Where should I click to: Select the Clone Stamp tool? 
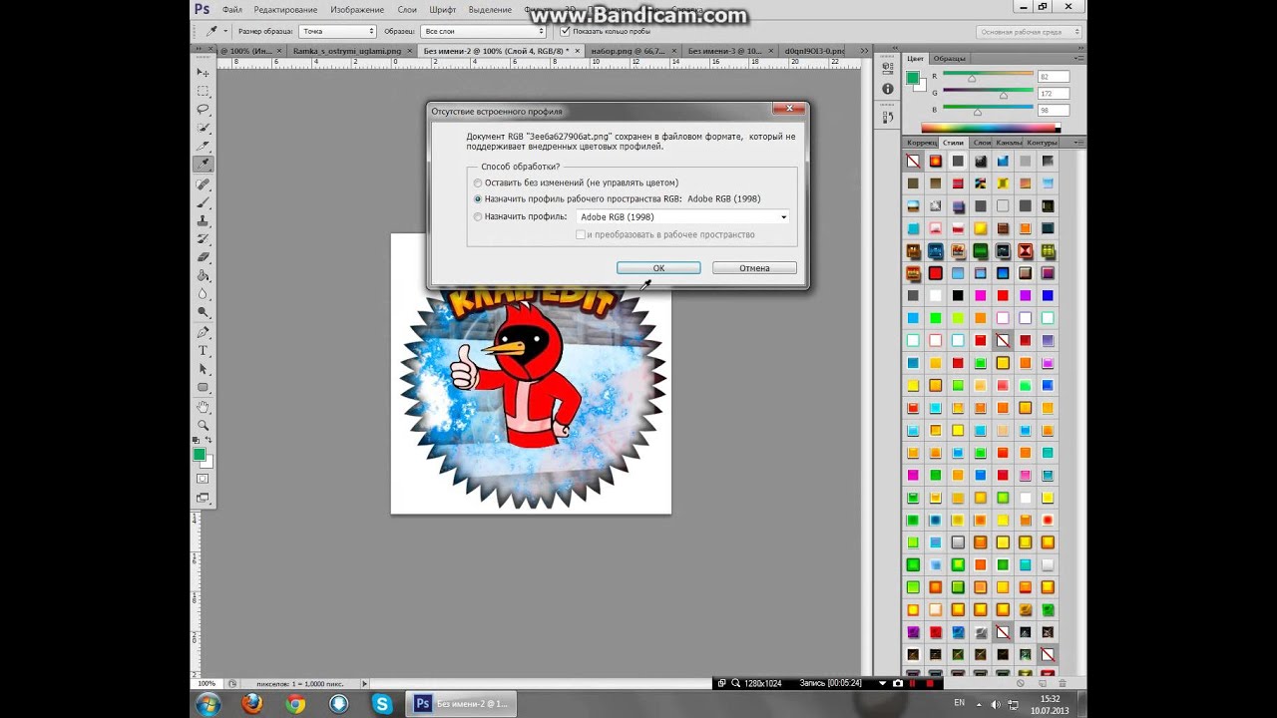click(204, 220)
